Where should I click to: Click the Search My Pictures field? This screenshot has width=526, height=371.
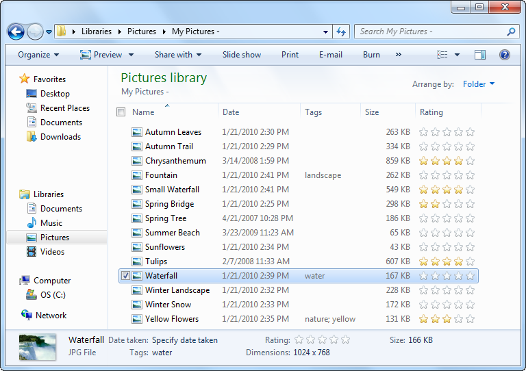point(430,31)
